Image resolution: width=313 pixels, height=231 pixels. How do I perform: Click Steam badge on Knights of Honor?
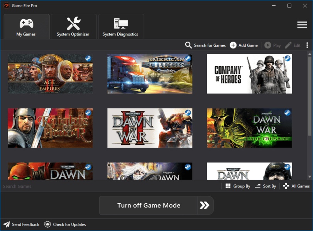click(88, 112)
